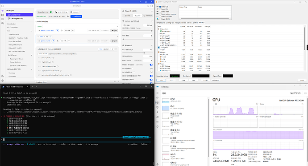Open Task Manager more options ellipsis

305,93
